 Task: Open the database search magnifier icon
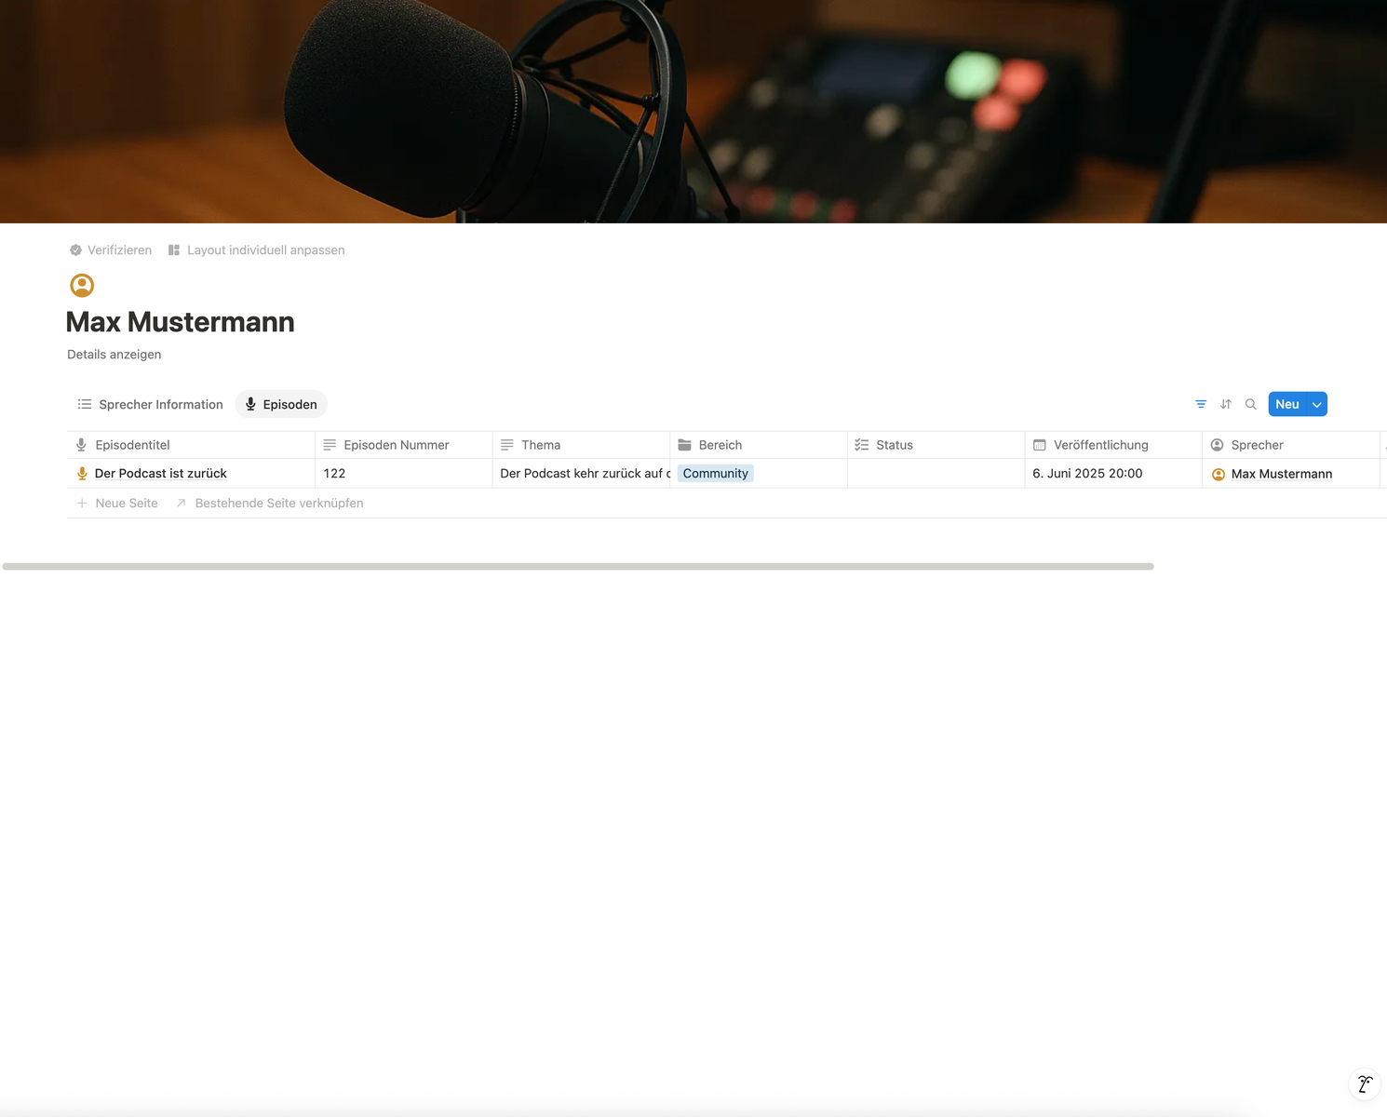(1251, 404)
